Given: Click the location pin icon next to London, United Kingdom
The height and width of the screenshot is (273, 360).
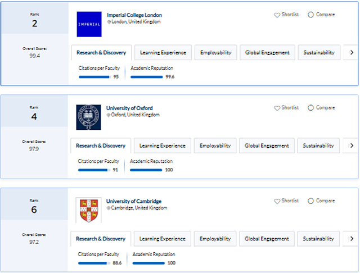Looking at the screenshot, I should coord(109,22).
